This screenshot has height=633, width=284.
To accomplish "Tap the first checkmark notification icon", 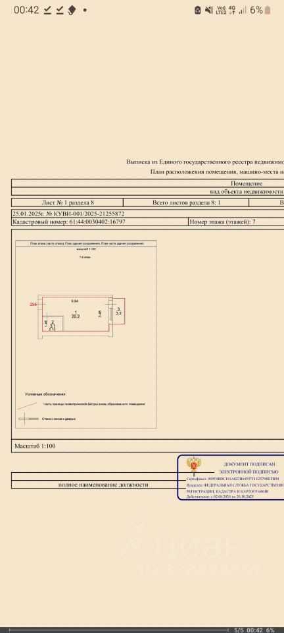I will click(x=47, y=10).
